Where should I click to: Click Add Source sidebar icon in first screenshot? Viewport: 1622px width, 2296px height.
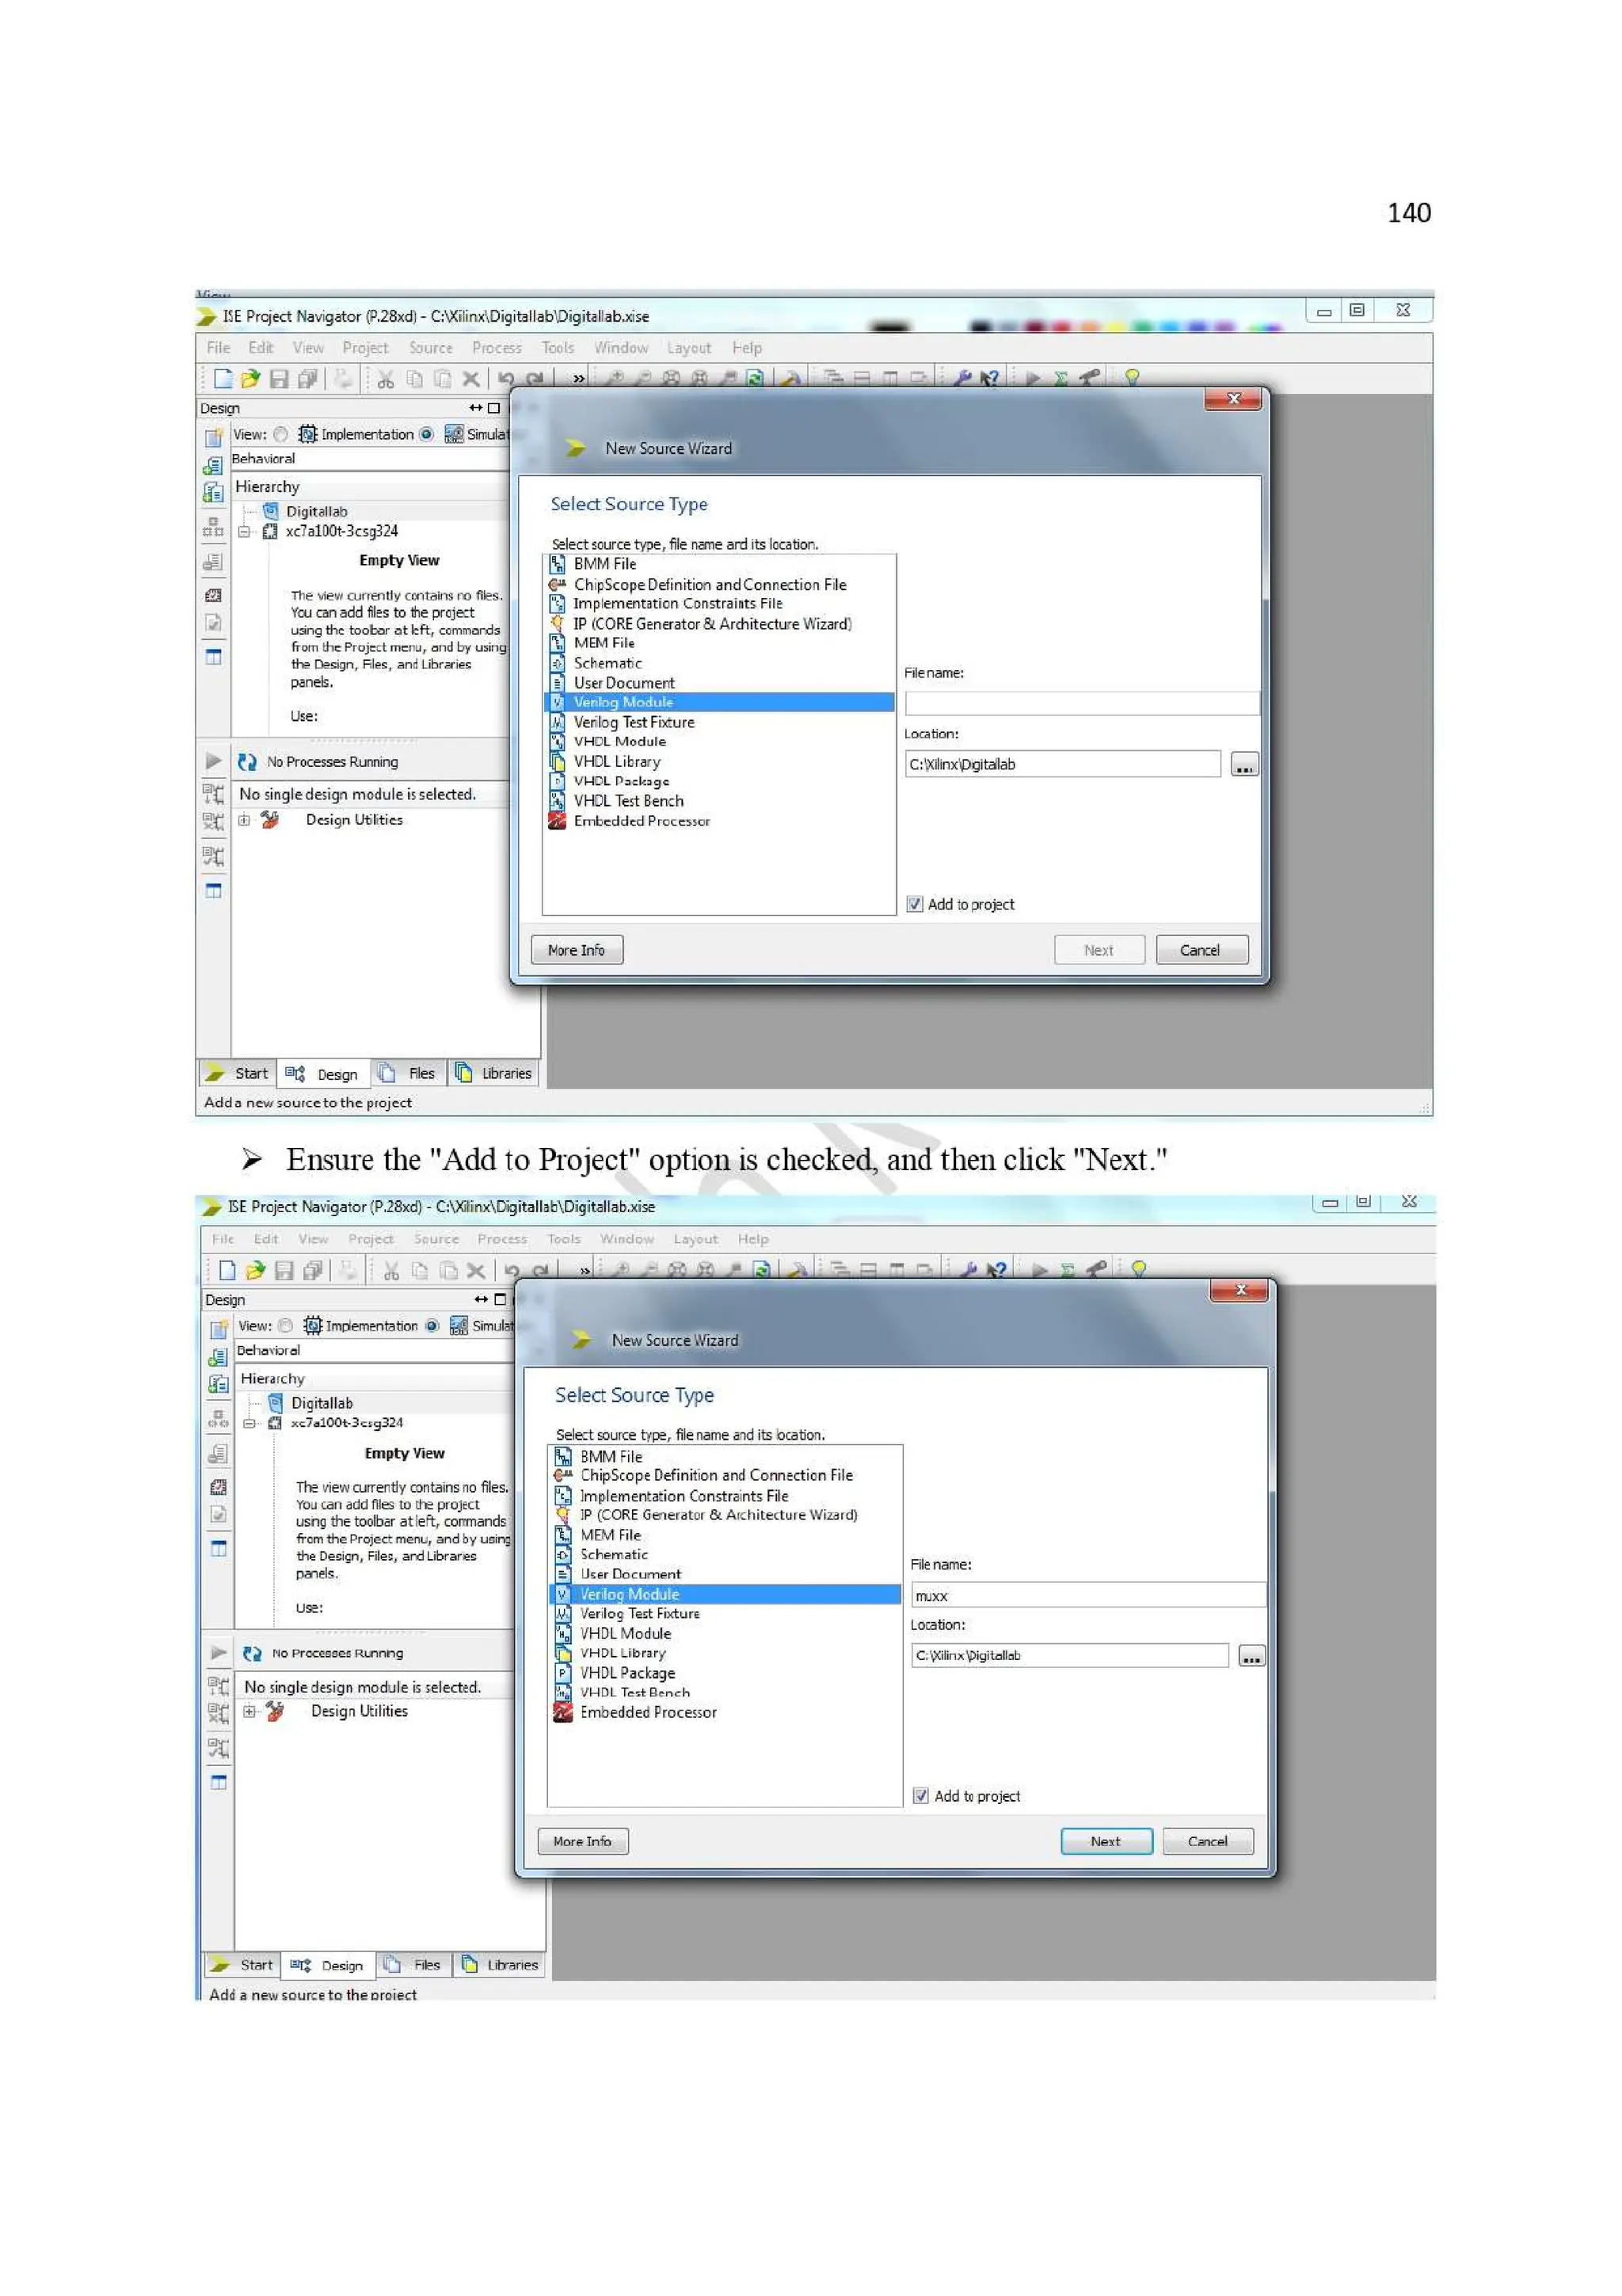[213, 466]
